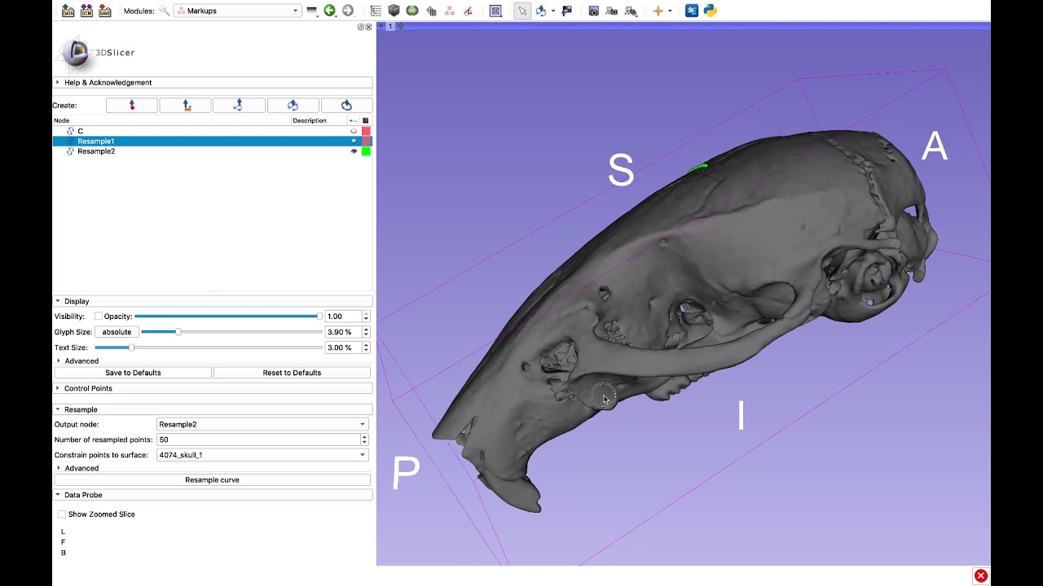Image resolution: width=1043 pixels, height=586 pixels.
Task: Open the Modules Markups dropdown
Action: point(237,11)
